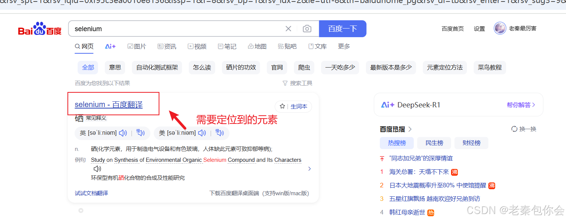Click British pronunciation follow-read icon

pos(141,133)
